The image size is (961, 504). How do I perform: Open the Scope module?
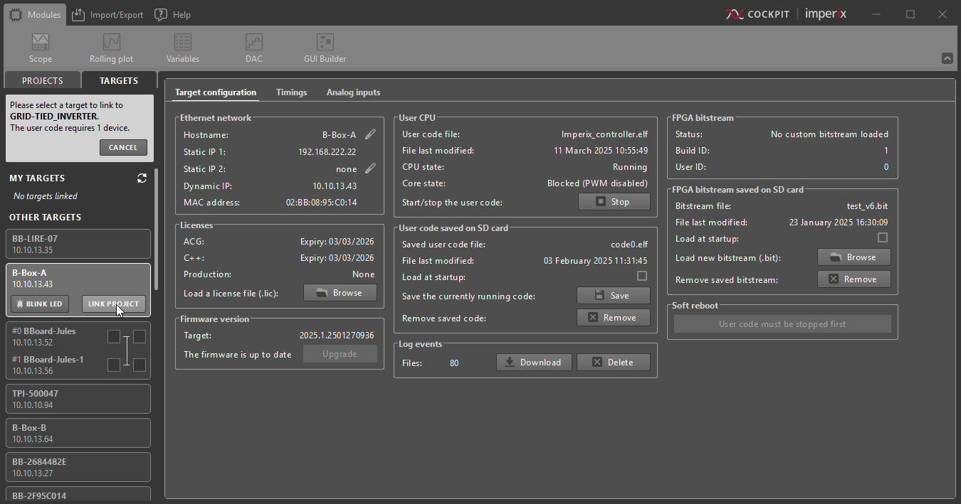41,48
